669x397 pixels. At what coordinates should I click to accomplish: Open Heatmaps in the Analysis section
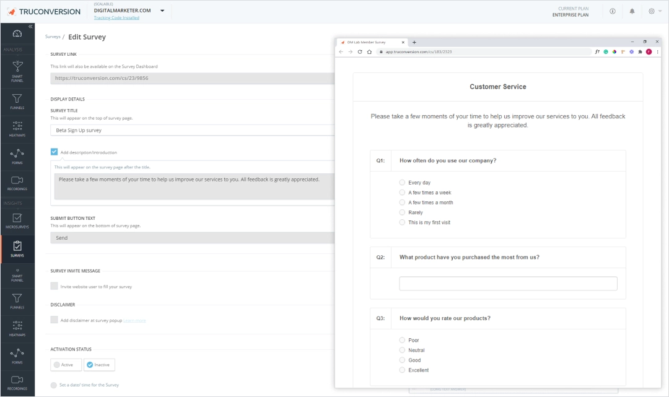pyautogui.click(x=17, y=128)
